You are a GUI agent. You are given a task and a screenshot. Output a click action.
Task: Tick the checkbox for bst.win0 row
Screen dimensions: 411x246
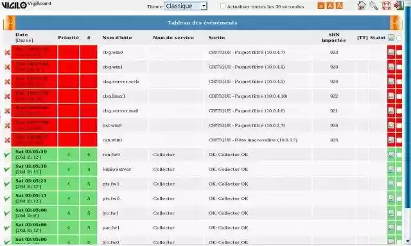[399, 126]
